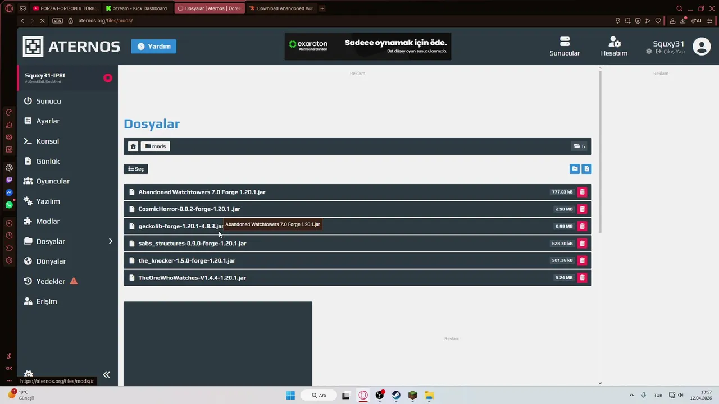Take a snapshot with the Opera toolbar icon
This screenshot has width=719, height=404.
[x=627, y=21]
